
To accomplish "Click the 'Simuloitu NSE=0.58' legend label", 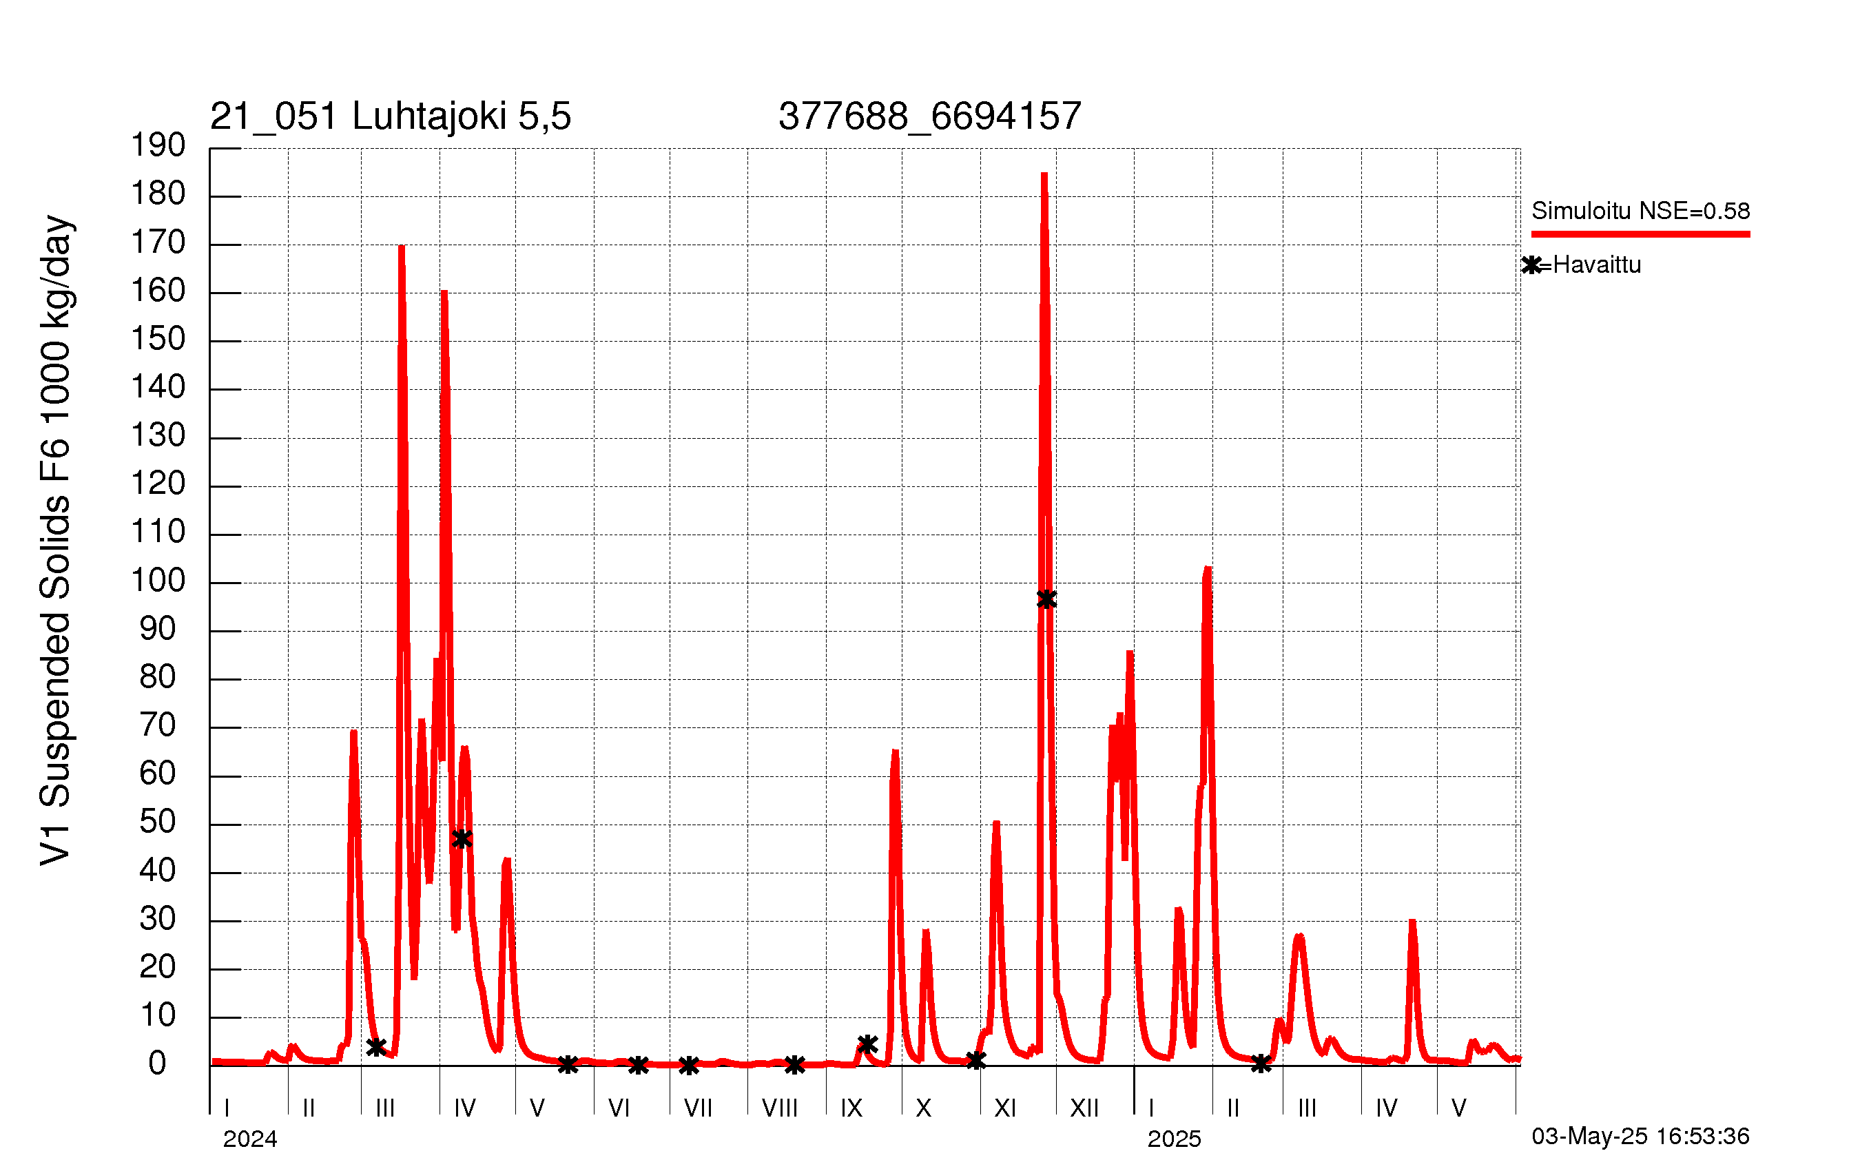I will pyautogui.click(x=1641, y=211).
